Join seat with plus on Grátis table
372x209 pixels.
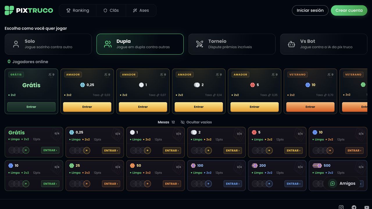pos(26,150)
